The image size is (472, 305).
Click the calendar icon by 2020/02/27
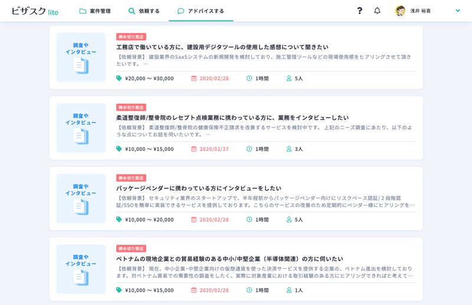click(x=194, y=149)
